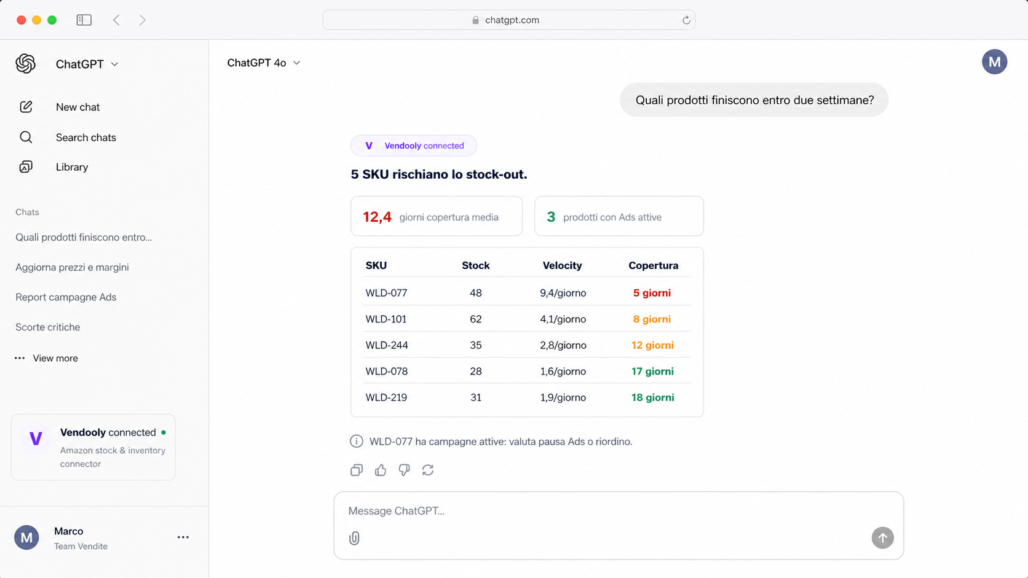Open the three-dot menu next to Marco

click(183, 537)
